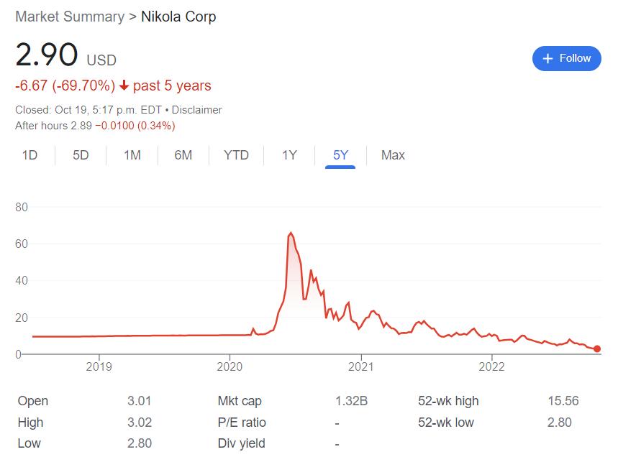Click the price peak on the chart
The image size is (618, 457).
pyautogui.click(x=291, y=233)
